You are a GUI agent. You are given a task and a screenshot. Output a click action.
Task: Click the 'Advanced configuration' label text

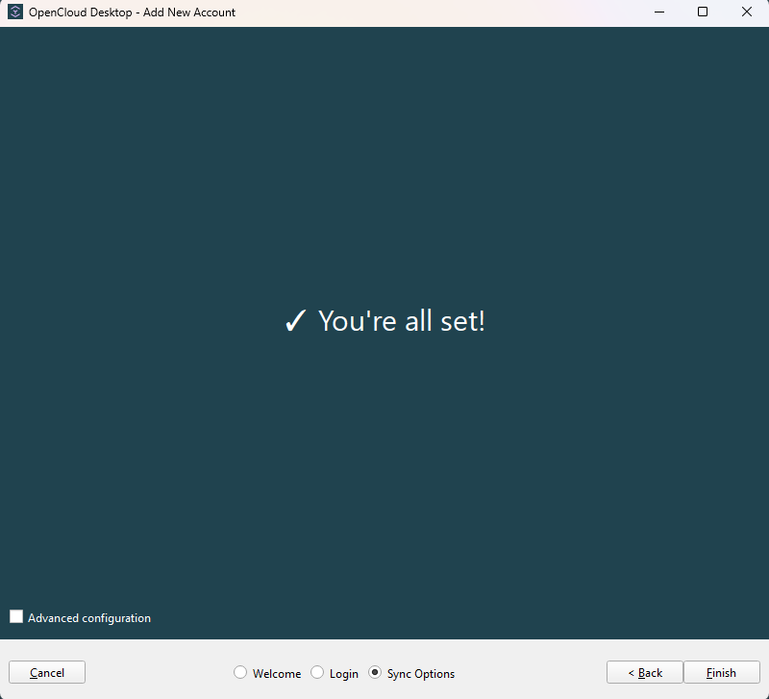pyautogui.click(x=89, y=618)
